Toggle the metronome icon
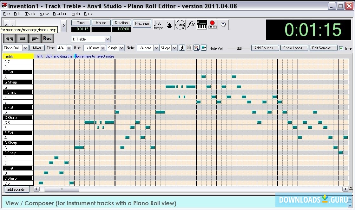 click(169, 25)
